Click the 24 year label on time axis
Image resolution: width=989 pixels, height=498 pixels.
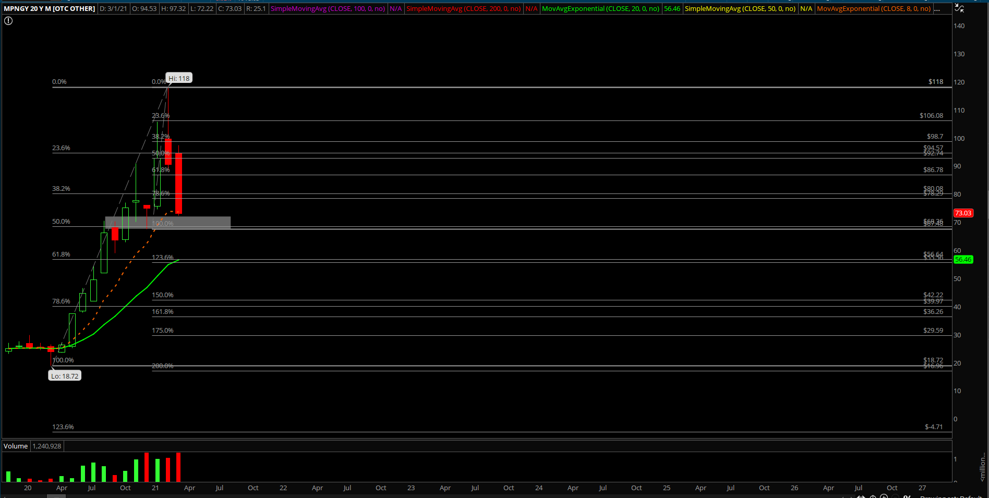point(539,488)
